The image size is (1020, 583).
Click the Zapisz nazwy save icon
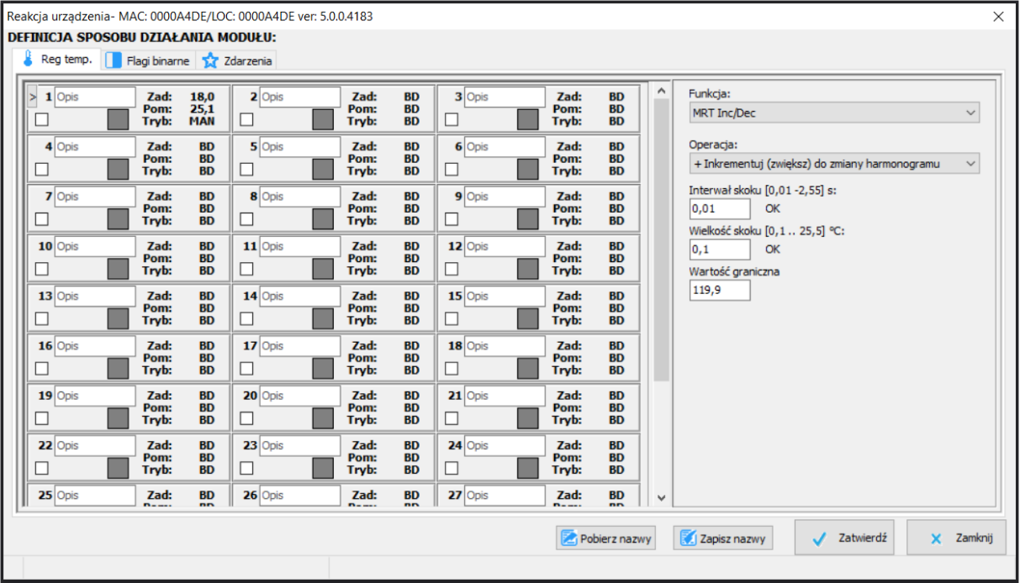688,538
